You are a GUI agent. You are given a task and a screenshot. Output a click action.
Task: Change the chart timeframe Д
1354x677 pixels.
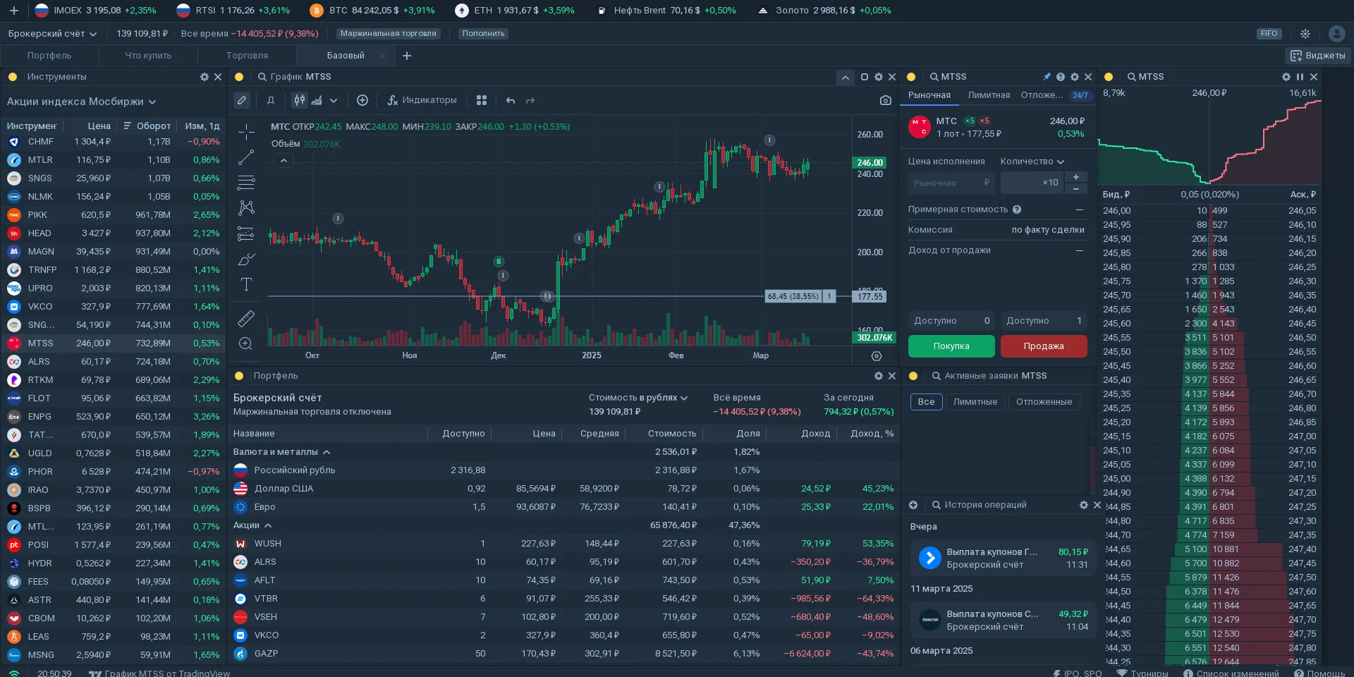pyautogui.click(x=271, y=101)
